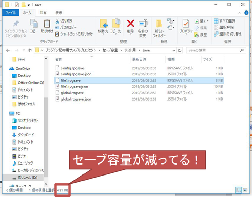Viewport: 252px width, 197px height.
Task: Refresh the current folder view
Action: coord(180,50)
